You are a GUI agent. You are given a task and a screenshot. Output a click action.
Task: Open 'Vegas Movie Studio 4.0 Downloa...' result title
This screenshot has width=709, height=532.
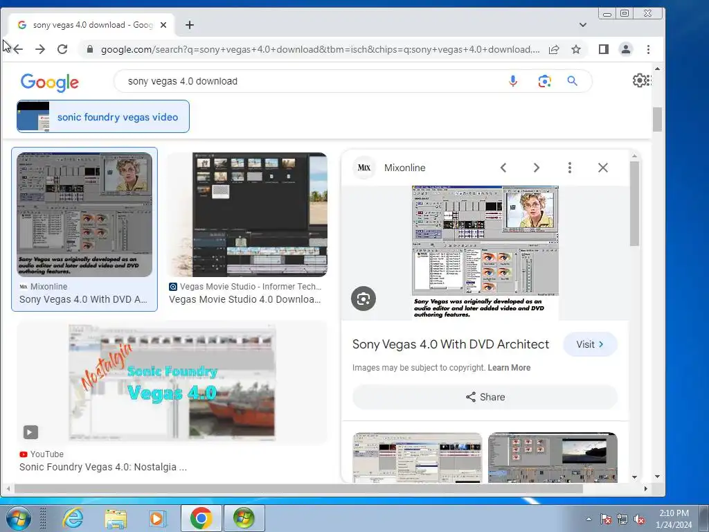click(x=244, y=299)
